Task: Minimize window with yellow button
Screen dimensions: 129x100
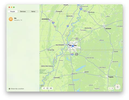Action: click(11, 7)
